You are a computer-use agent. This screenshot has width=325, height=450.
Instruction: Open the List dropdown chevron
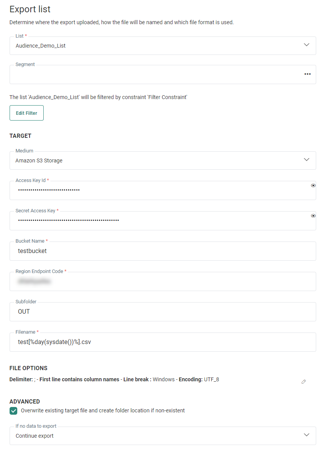pyautogui.click(x=306, y=45)
